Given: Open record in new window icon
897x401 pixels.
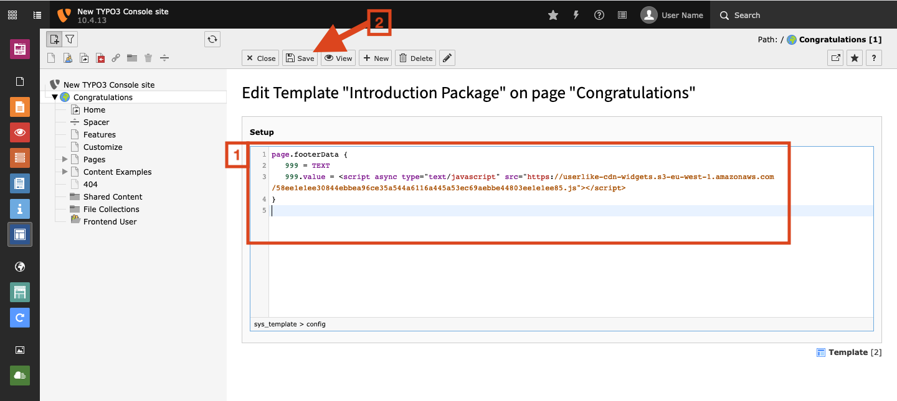Looking at the screenshot, I should [835, 58].
